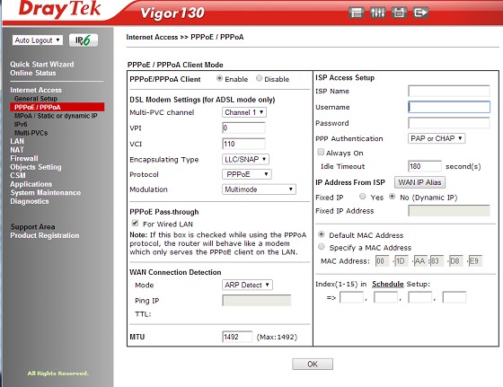Click the Fixed IP Address field
The height and width of the screenshot is (387, 503).
point(449,211)
